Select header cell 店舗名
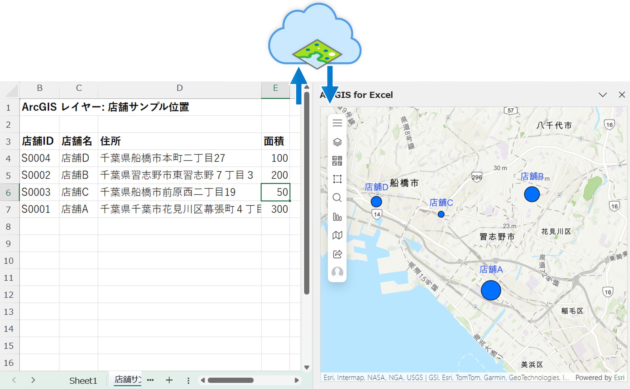Image resolution: width=630 pixels, height=389 pixels. (78, 141)
